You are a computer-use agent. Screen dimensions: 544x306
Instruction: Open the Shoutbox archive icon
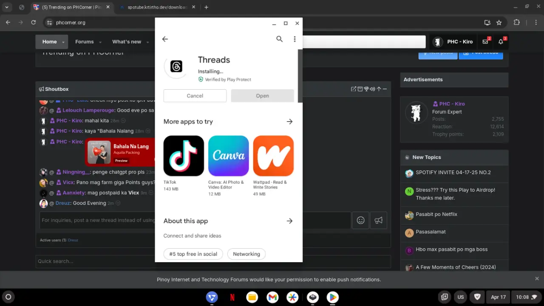[360, 89]
